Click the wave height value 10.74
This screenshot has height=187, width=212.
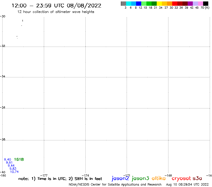14,172
